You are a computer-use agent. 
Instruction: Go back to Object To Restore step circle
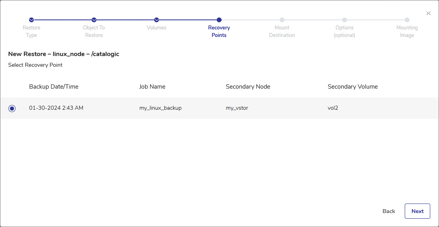(94, 20)
